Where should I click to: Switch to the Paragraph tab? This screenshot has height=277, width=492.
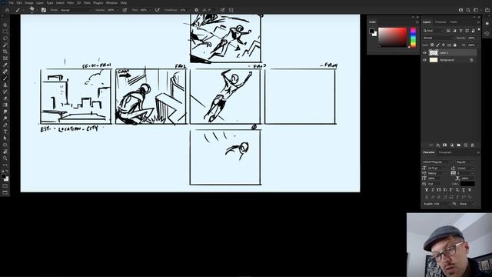(x=445, y=152)
